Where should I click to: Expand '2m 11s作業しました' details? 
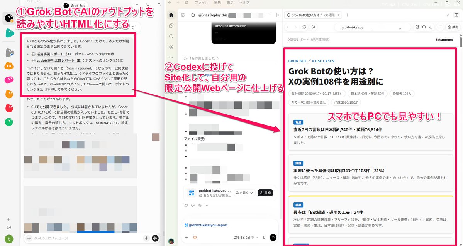(201, 58)
